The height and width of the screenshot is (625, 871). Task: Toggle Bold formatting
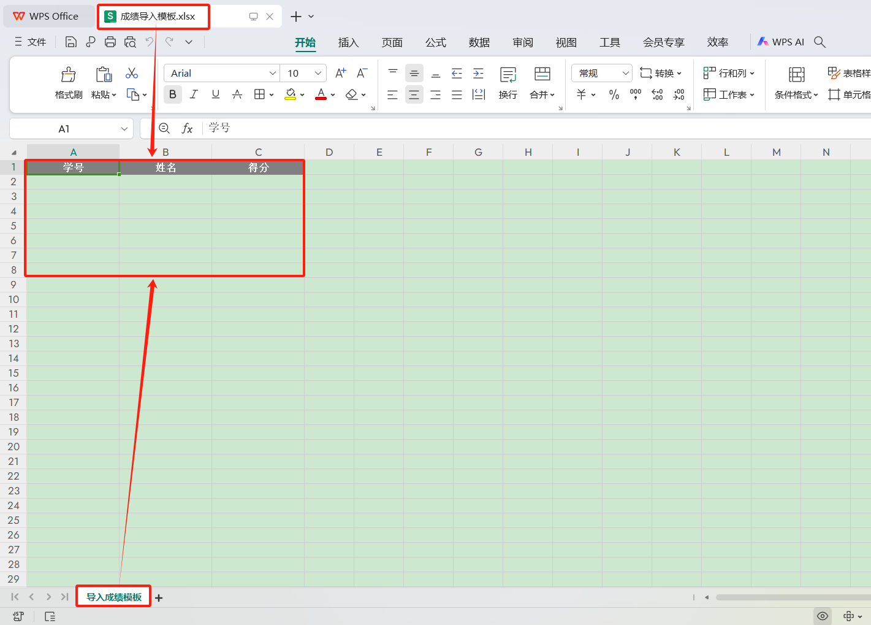pyautogui.click(x=172, y=94)
